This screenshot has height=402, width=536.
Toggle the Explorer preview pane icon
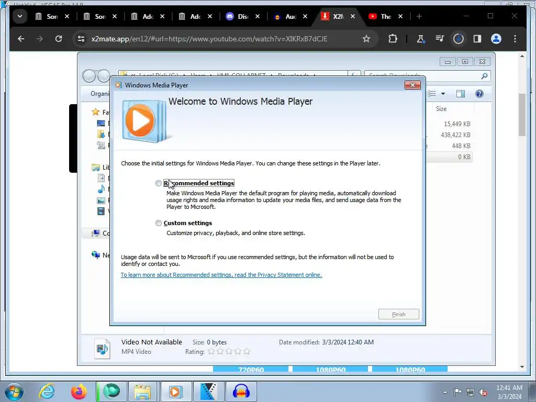click(461, 94)
